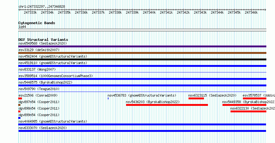This screenshot has width=275, height=143.
Task: Select the red esv3578537 variant bar
Action: pyautogui.click(x=255, y=98)
